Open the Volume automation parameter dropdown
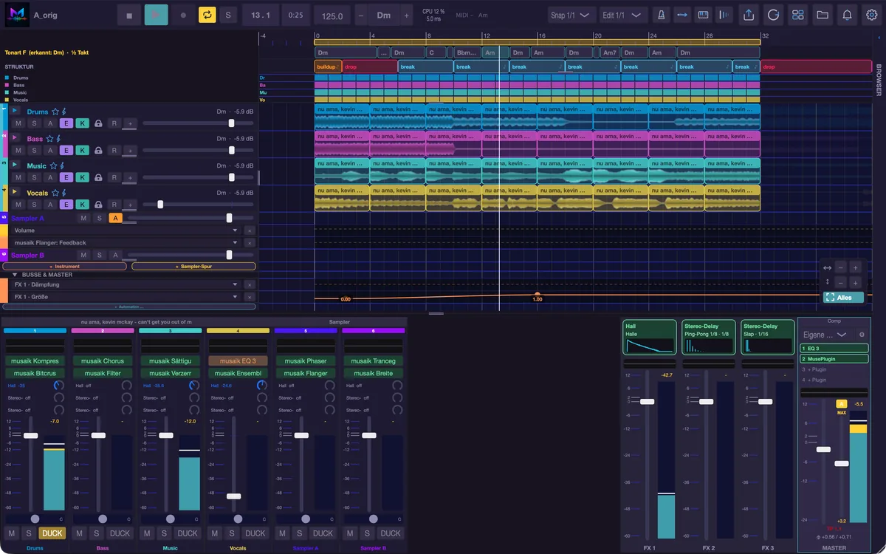 point(126,230)
